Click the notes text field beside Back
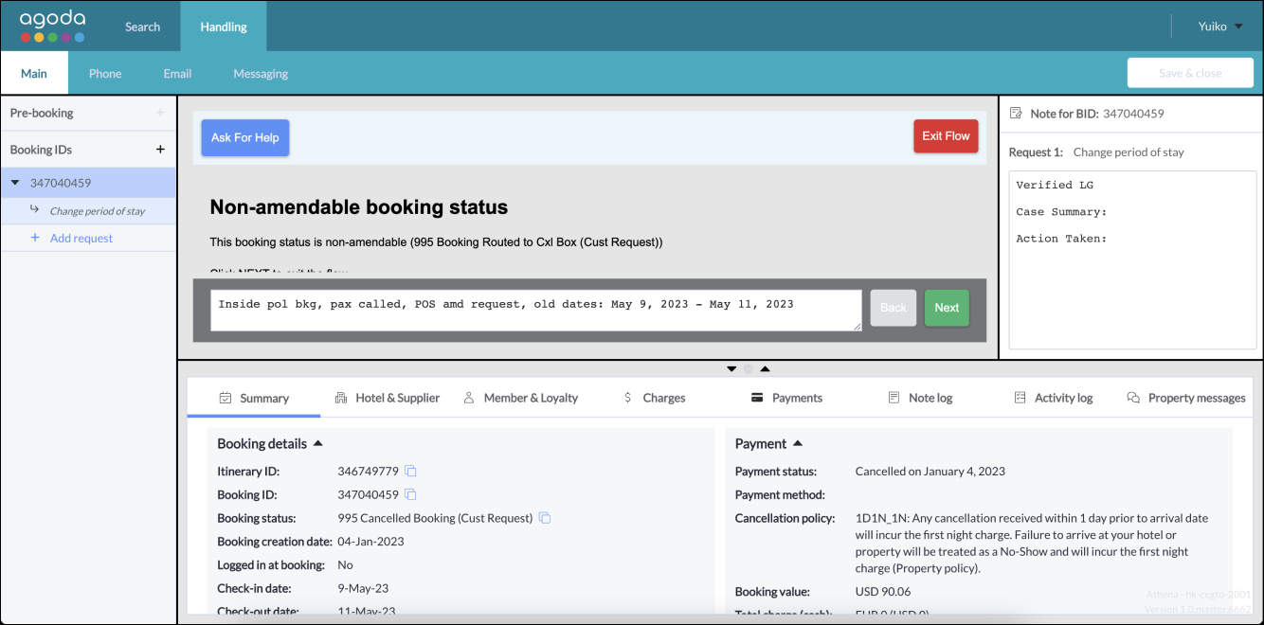The width and height of the screenshot is (1264, 625). click(x=535, y=310)
